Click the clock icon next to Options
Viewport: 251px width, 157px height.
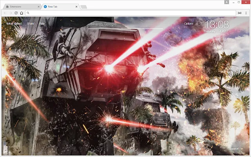pyautogui.click(x=199, y=24)
